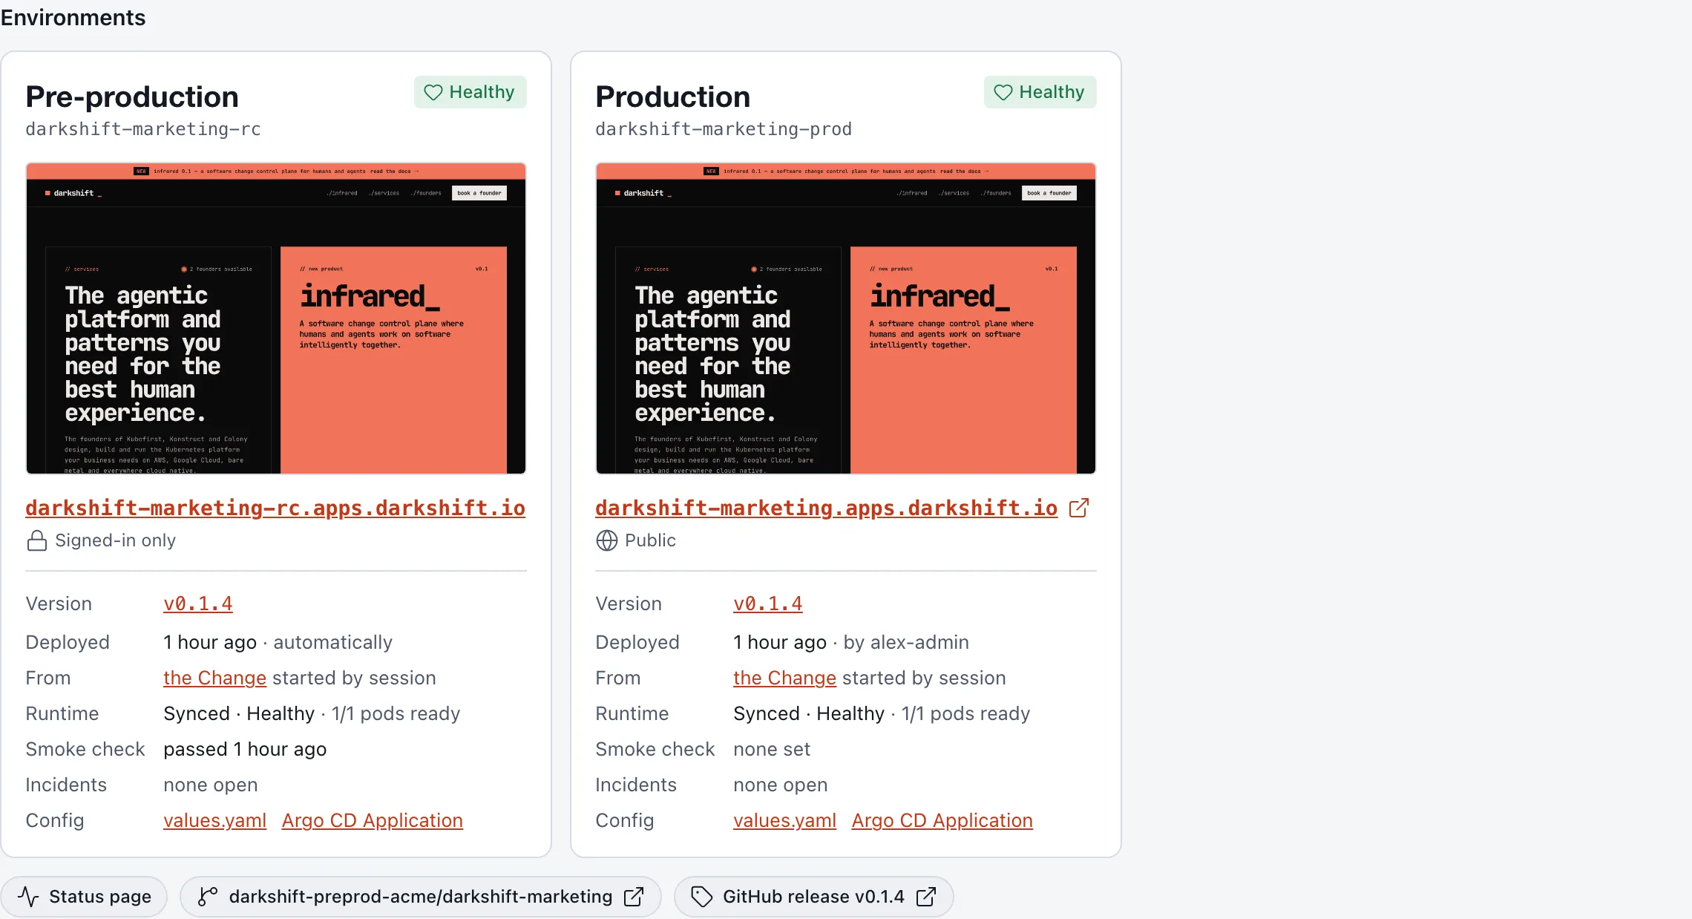
Task: Open the darkshift-marketing.apps.darkshift.io production link
Action: [x=826, y=508]
